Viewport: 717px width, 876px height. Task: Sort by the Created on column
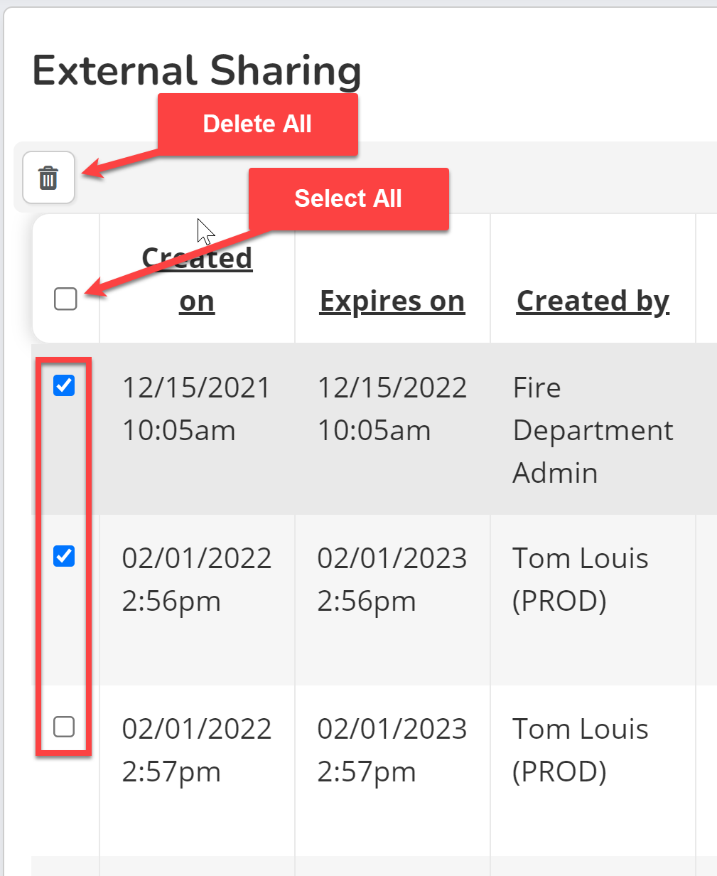197,279
